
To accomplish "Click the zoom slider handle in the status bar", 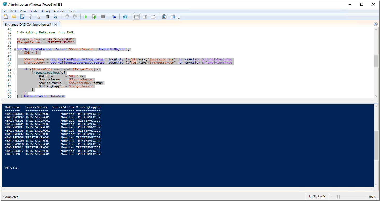I will [x=339, y=197].
